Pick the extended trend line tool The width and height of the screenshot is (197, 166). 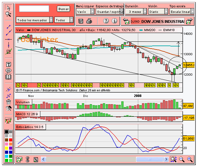(x=9, y=33)
